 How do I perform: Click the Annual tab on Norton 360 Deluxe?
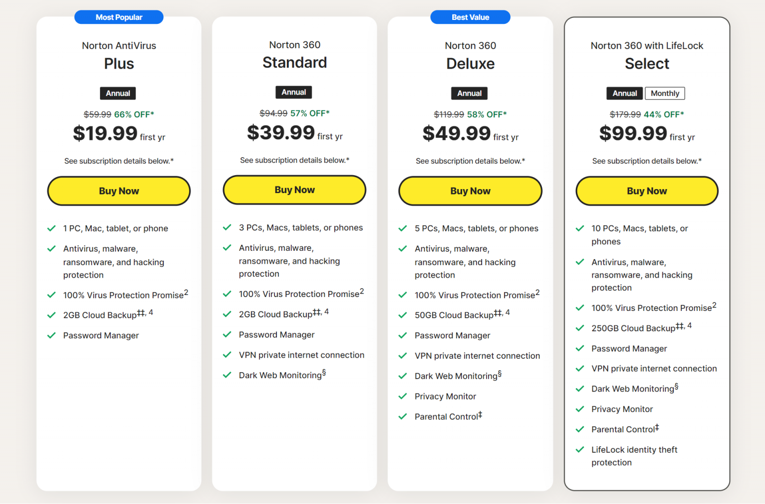pyautogui.click(x=469, y=93)
